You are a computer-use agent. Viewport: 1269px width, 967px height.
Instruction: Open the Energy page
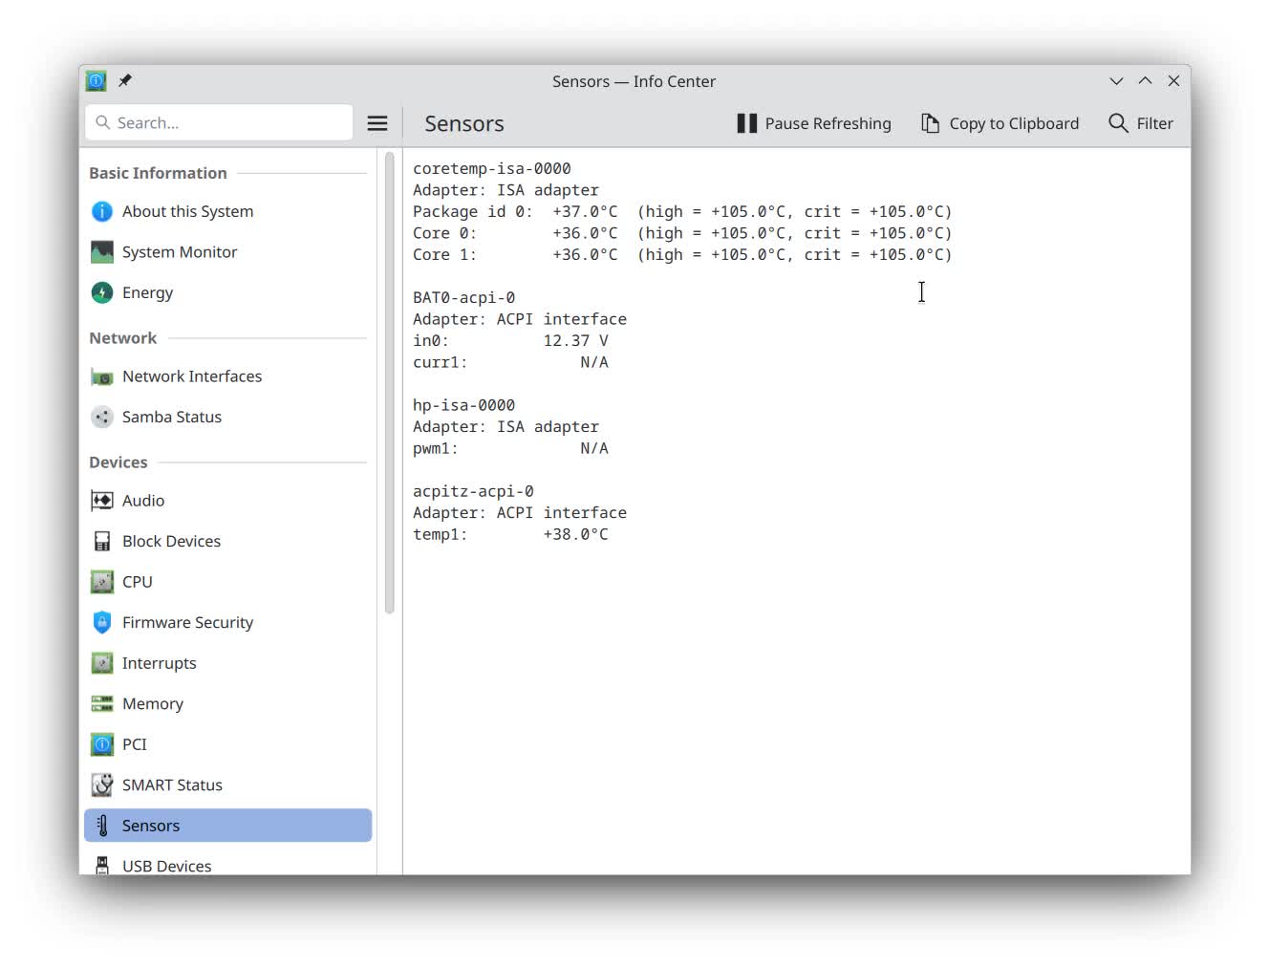(x=227, y=292)
